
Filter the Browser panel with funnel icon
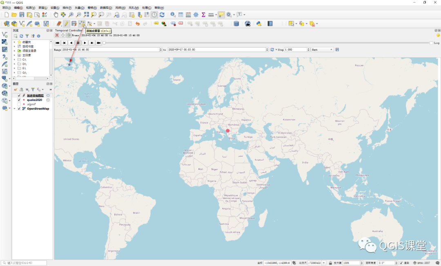click(x=27, y=36)
